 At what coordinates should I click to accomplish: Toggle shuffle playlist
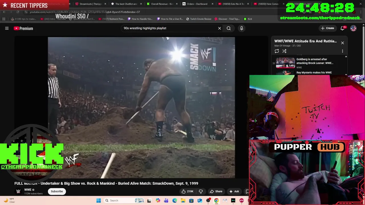click(x=284, y=51)
